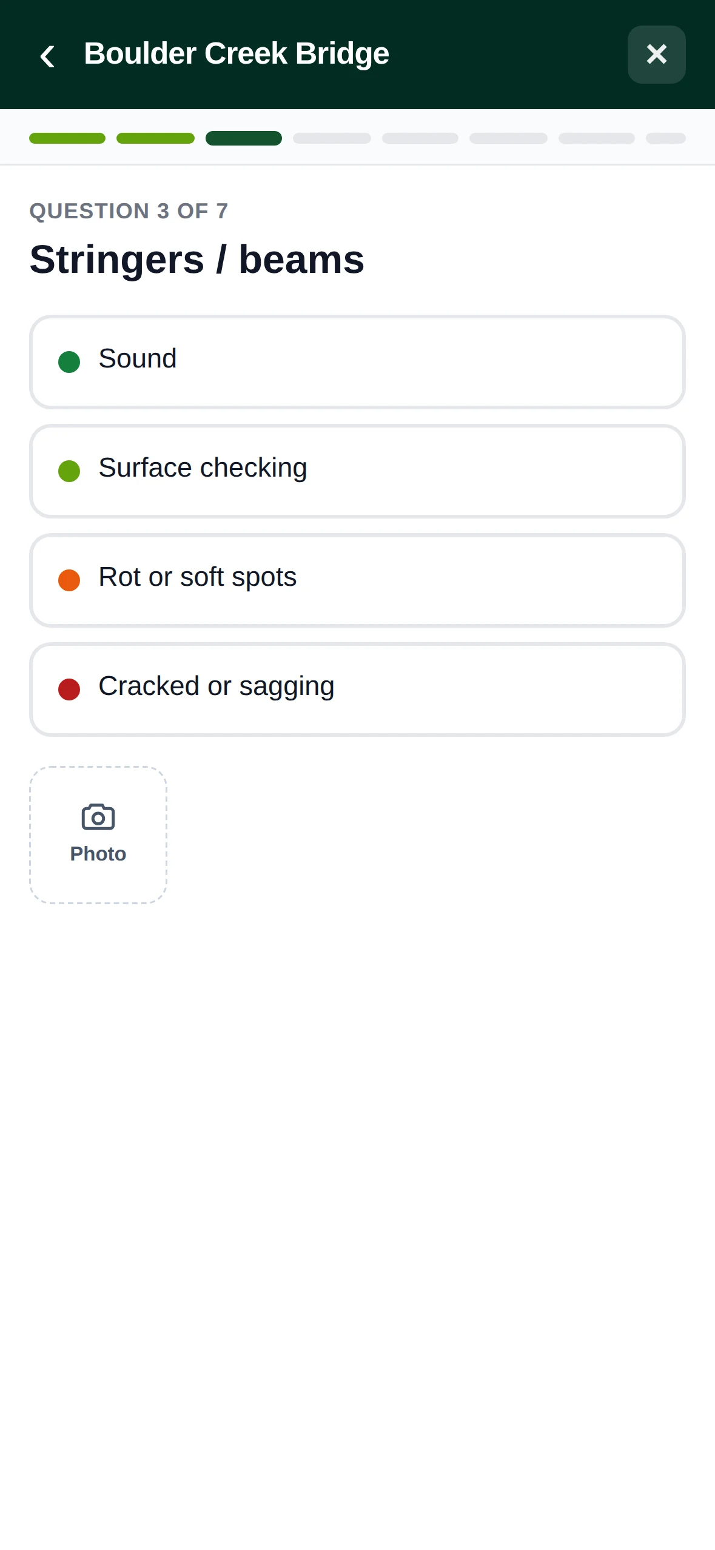The height and width of the screenshot is (1550, 715).
Task: Jump to the first progress segment
Action: 67,138
